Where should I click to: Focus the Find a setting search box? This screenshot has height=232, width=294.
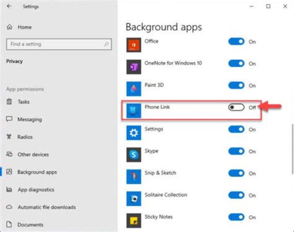tap(59, 44)
